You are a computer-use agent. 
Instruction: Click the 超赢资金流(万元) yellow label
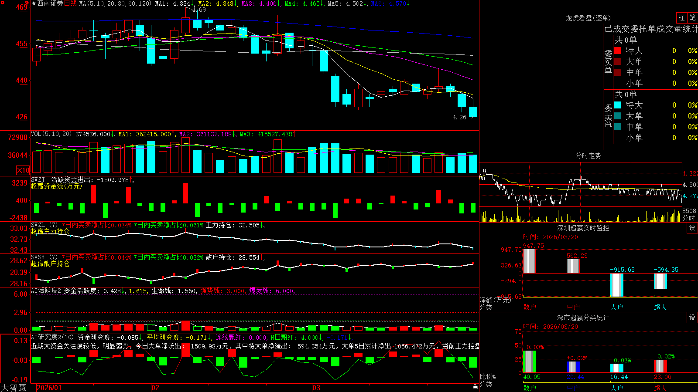(x=56, y=186)
